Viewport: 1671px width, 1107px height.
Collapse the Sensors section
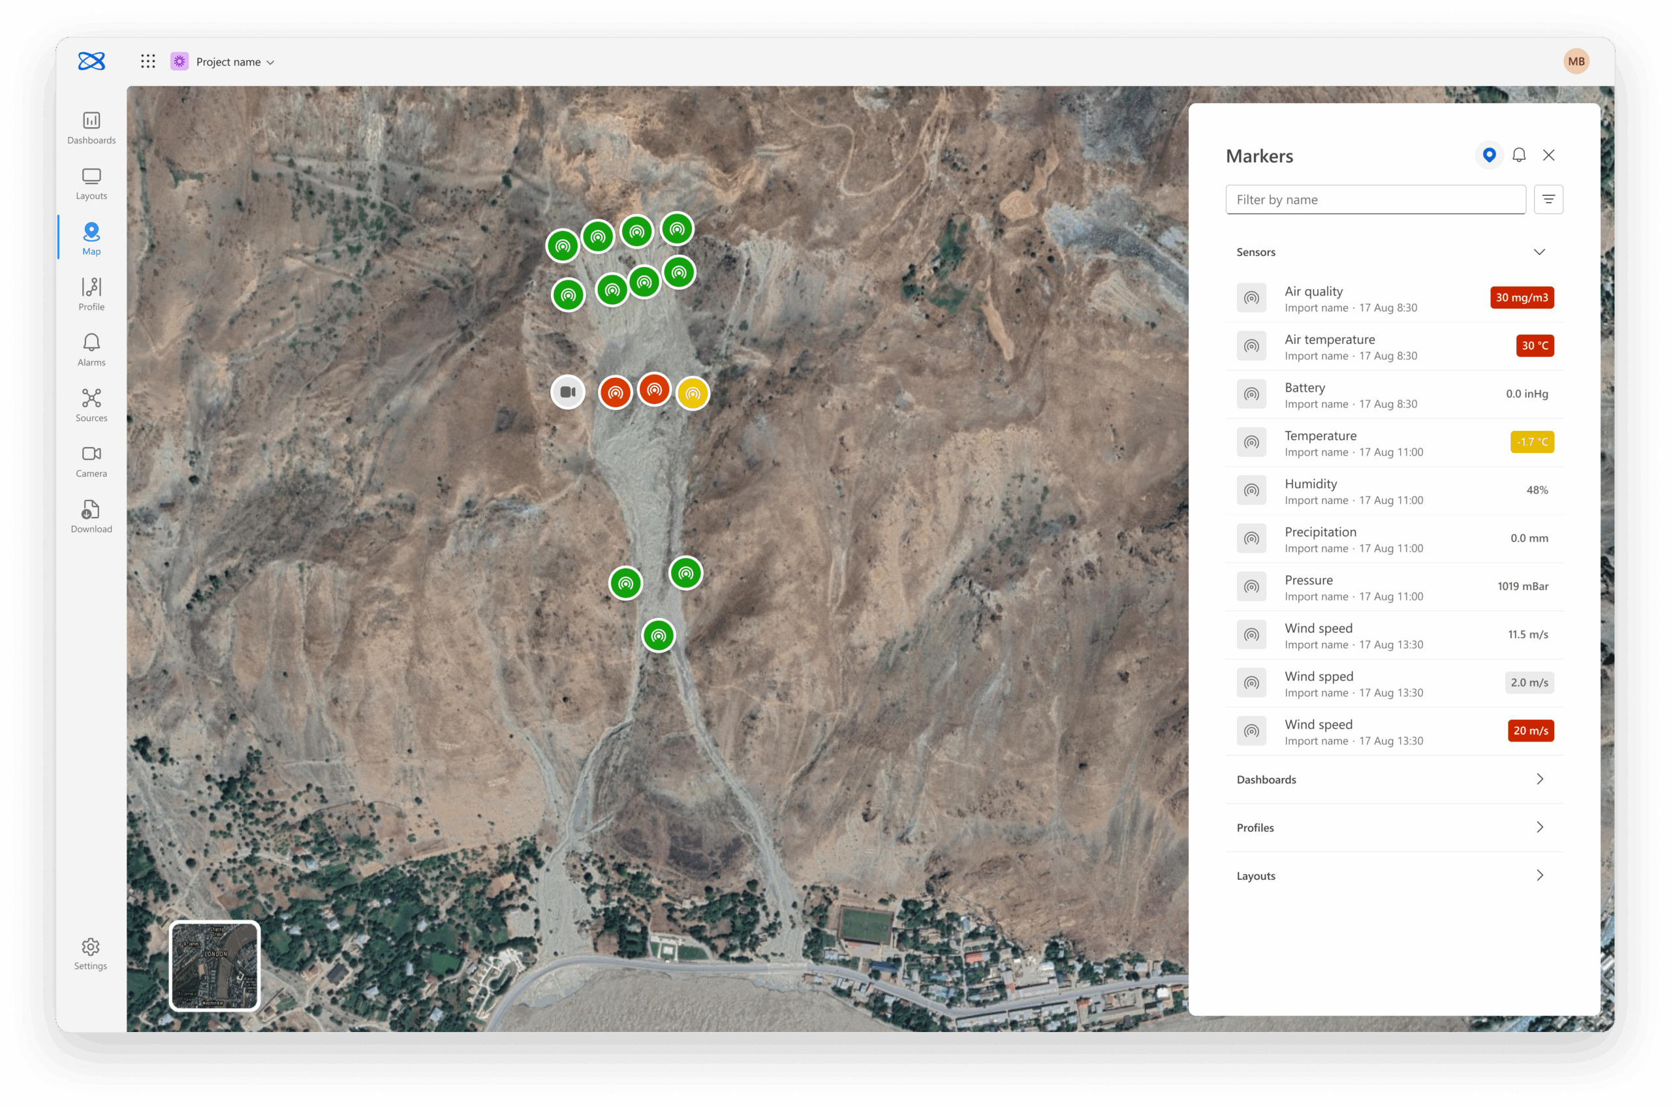(x=1539, y=252)
